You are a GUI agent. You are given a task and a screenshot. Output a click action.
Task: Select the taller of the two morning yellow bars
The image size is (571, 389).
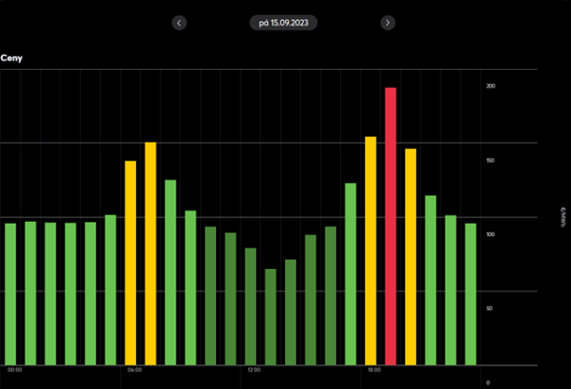151,253
